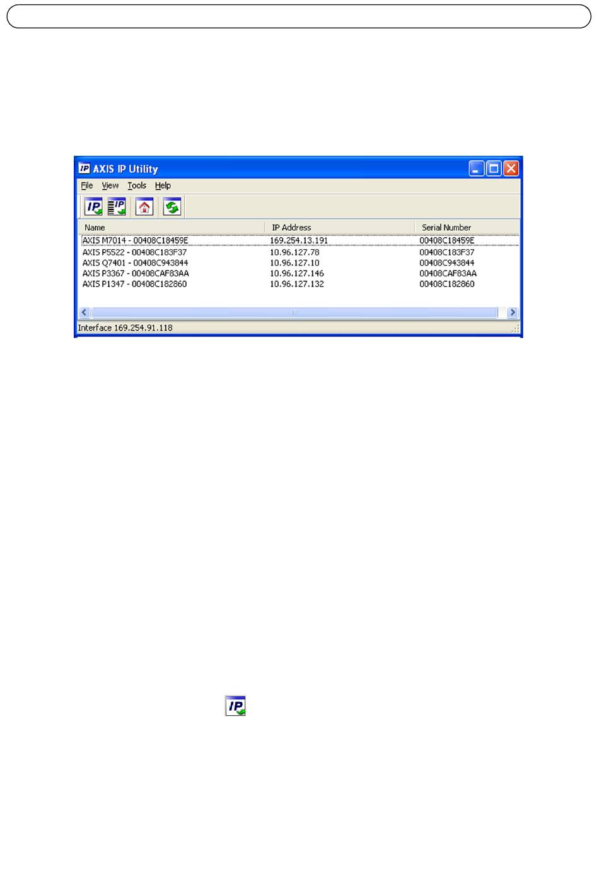Sort by the IP Address column header
This screenshot has height=876, width=599.
(340, 228)
